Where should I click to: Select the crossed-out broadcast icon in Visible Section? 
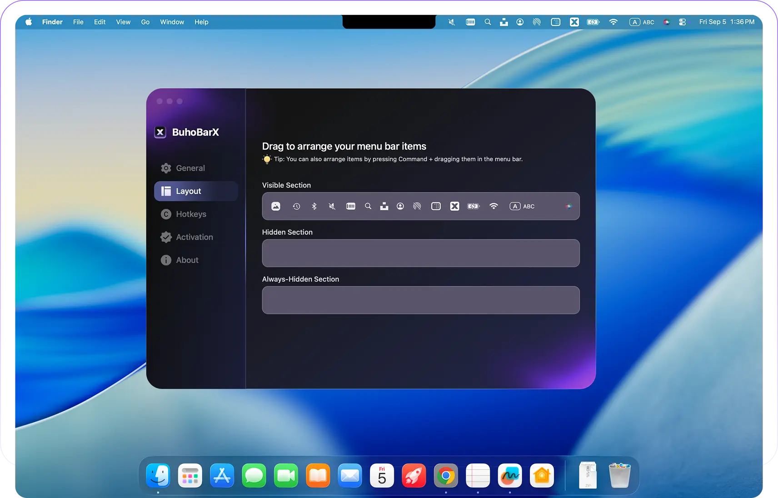pyautogui.click(x=417, y=206)
